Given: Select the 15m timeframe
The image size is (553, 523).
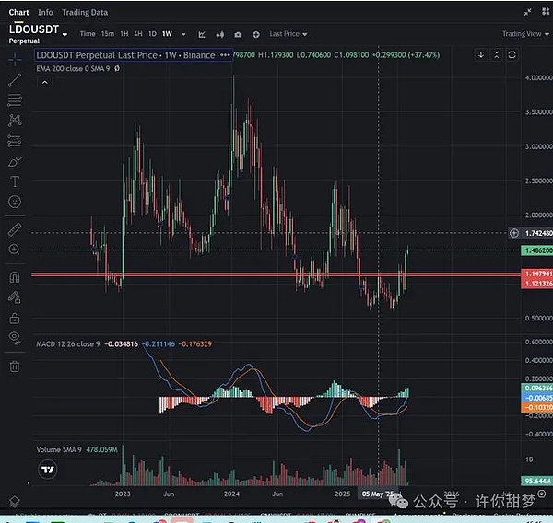Looking at the screenshot, I should point(108,34).
